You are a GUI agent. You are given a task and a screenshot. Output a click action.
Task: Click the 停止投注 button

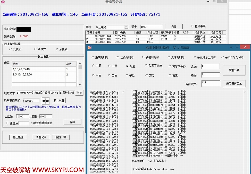pos(18,137)
